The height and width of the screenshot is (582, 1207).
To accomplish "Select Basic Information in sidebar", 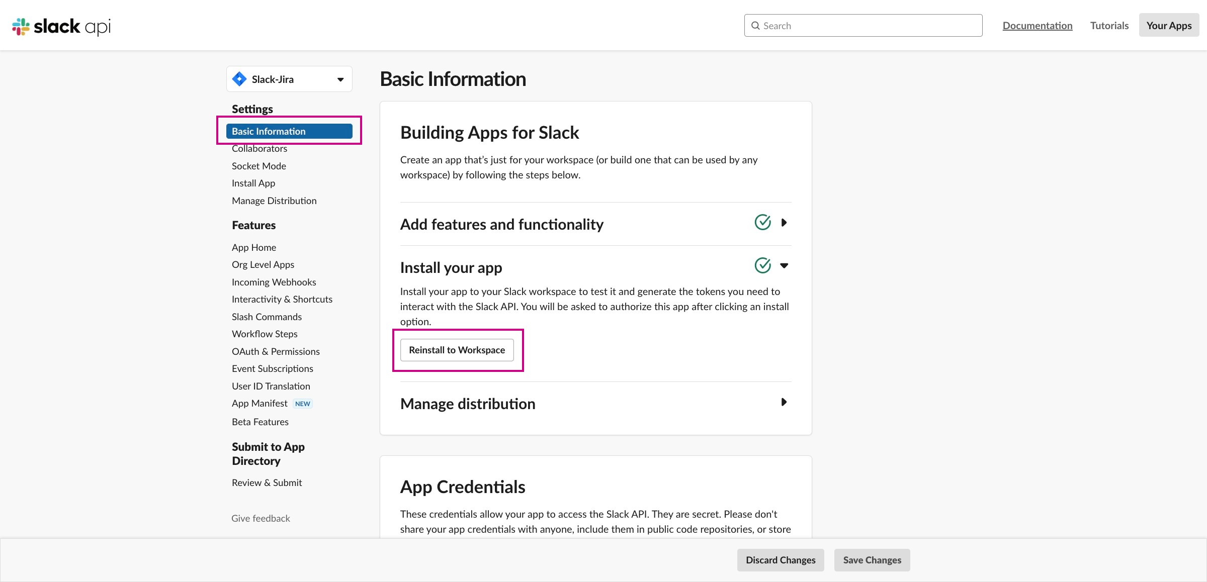I will 289,131.
